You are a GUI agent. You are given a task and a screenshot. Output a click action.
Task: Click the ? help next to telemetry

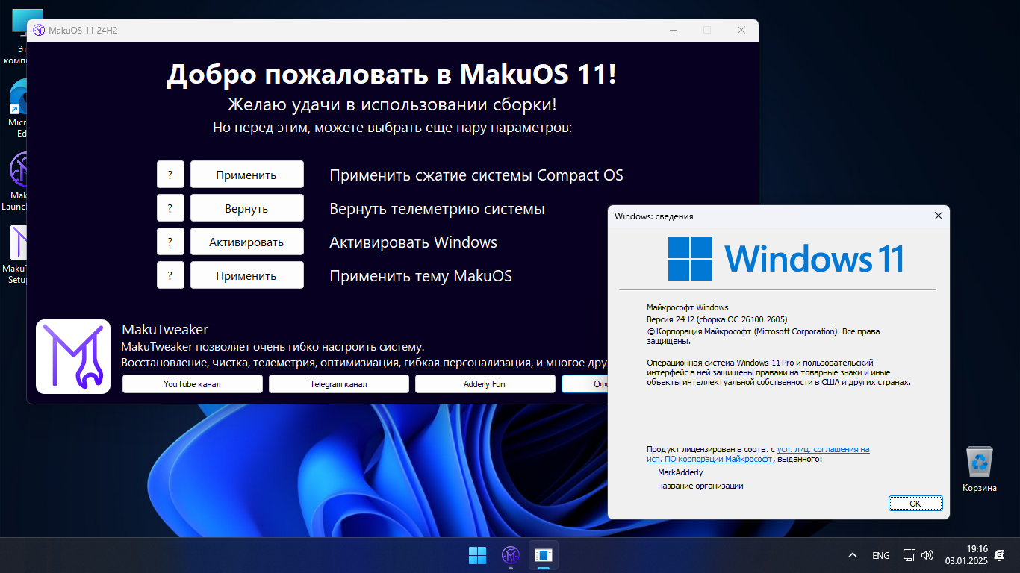[170, 208]
